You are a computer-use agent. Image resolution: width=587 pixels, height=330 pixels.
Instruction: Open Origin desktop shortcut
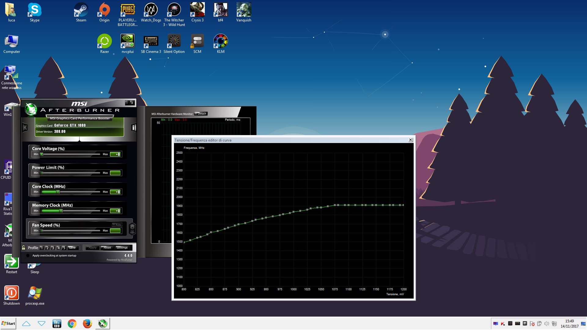tap(104, 13)
